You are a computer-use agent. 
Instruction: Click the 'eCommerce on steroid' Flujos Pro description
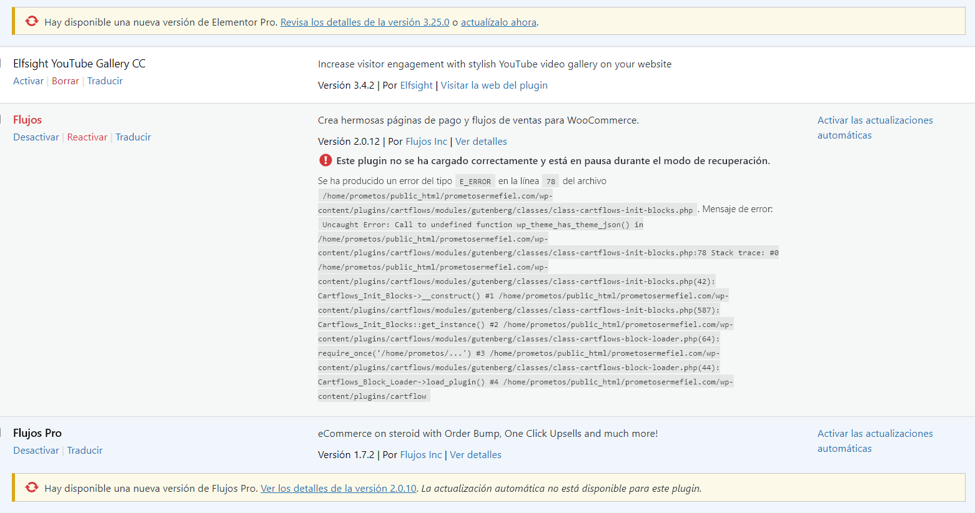[488, 434]
